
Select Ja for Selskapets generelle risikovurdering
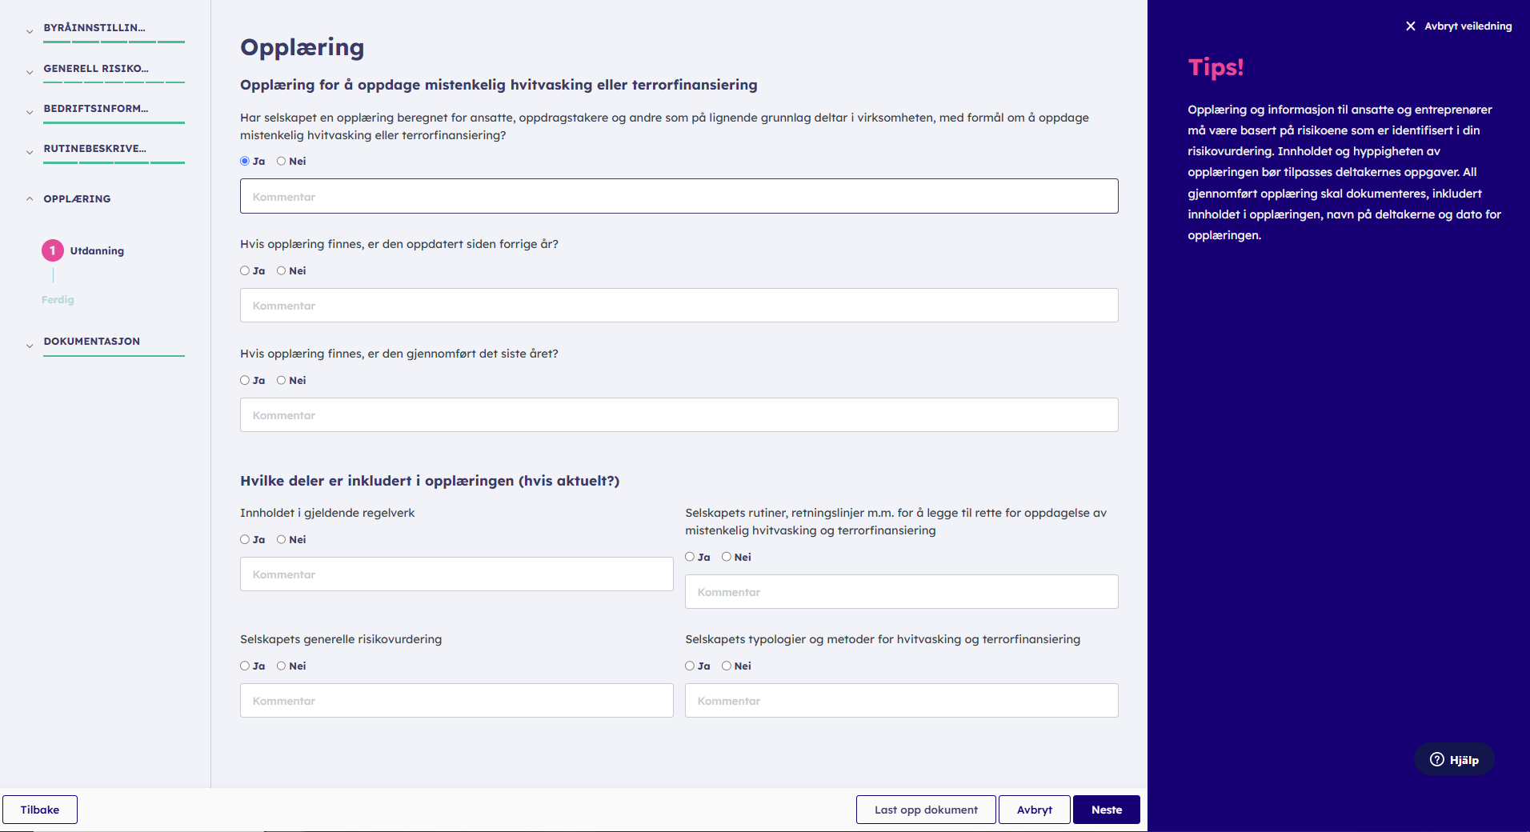[245, 666]
